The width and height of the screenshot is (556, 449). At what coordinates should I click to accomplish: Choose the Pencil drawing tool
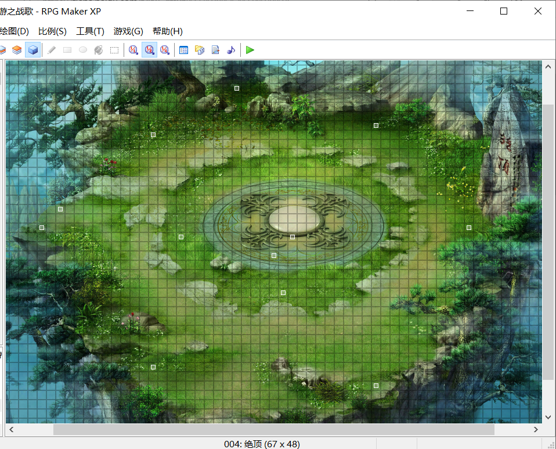pos(52,50)
